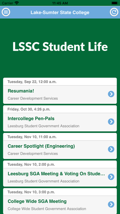Viewport: 120px width, 214px height.
Task: Open the hamburger menu icon
Action: 6,12
